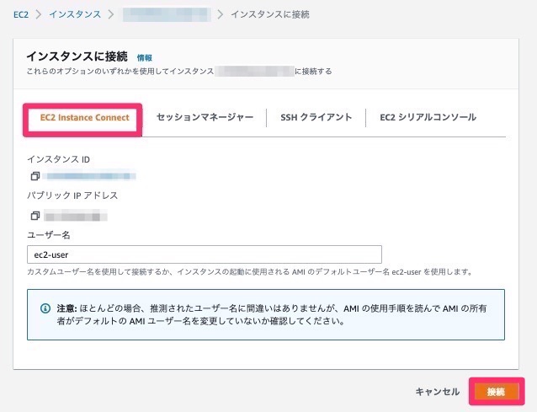
Task: Go to EC2 breadcrumb link
Action: (x=21, y=14)
